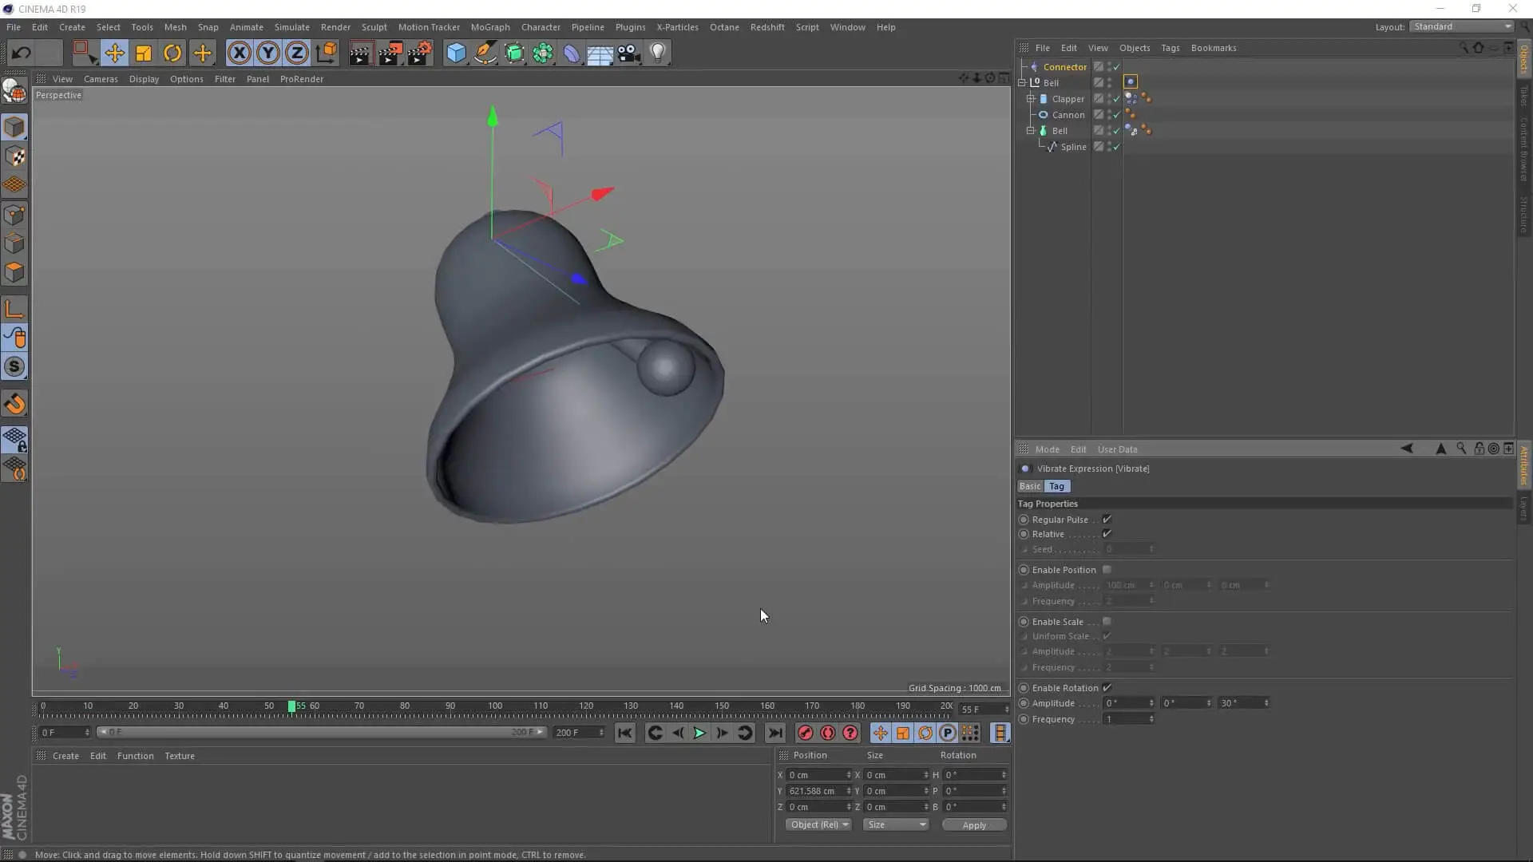Screen dimensions: 1533x862
Task: Open the MoGraph menu
Action: (x=490, y=27)
